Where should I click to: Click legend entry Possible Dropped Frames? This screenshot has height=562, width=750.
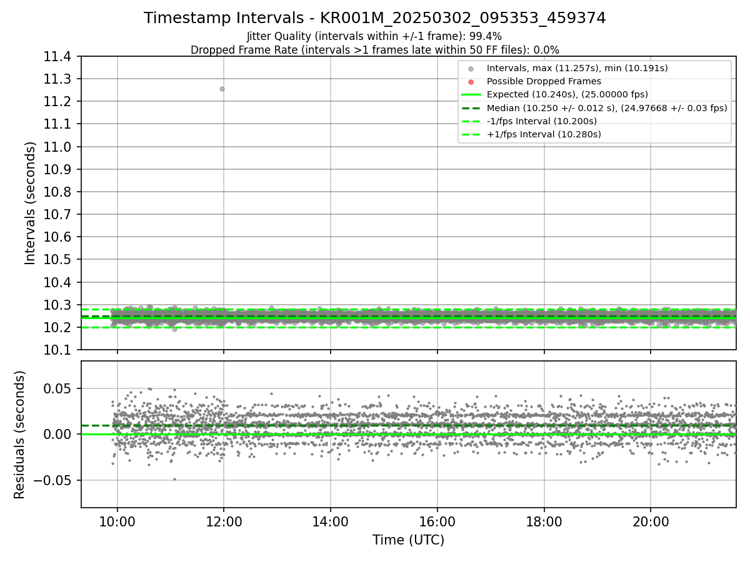(x=544, y=81)
